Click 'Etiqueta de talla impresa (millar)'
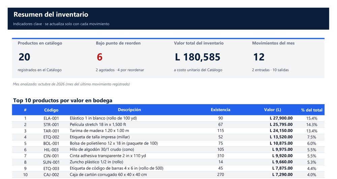 tap(100, 137)
